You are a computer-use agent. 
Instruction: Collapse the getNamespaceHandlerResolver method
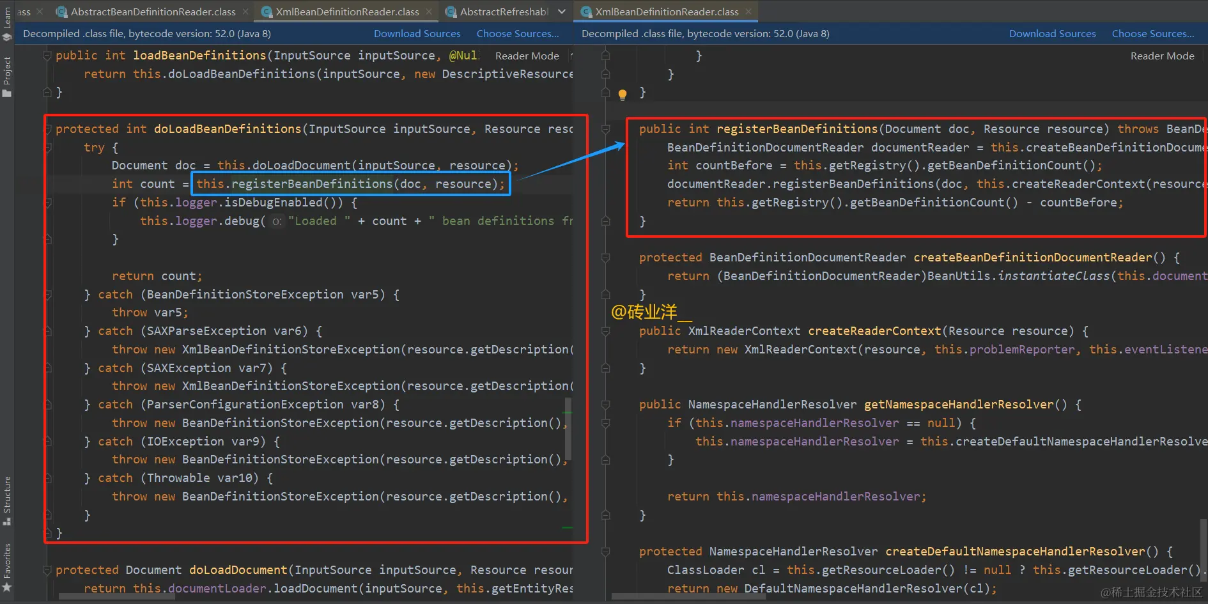point(605,405)
